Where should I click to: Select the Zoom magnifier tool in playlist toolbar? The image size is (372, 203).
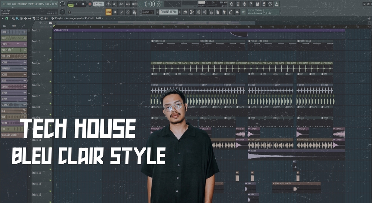(x=42, y=18)
